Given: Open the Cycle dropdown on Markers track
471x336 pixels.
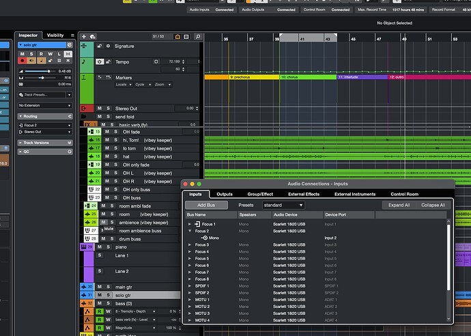Looking at the screenshot, I should pos(143,85).
